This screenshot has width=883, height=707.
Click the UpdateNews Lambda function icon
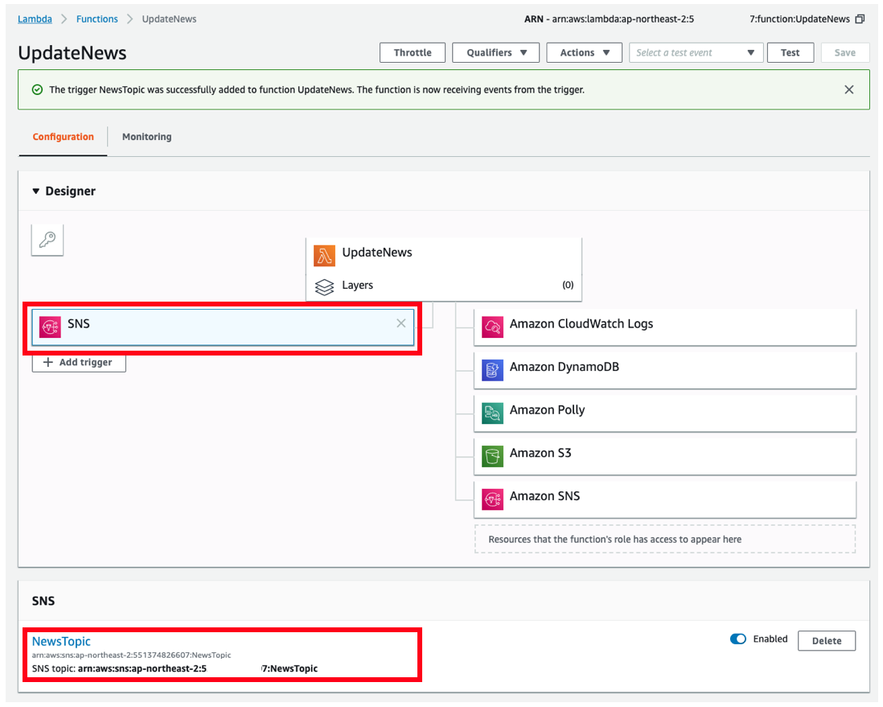point(324,256)
